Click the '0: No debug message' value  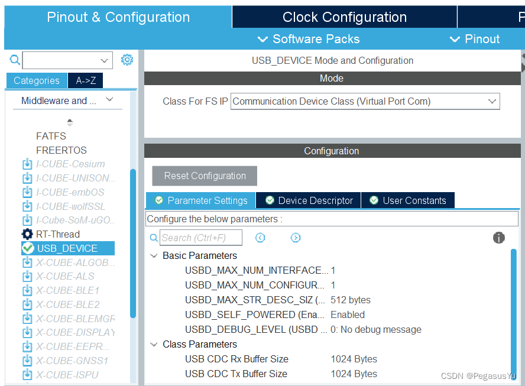375,330
